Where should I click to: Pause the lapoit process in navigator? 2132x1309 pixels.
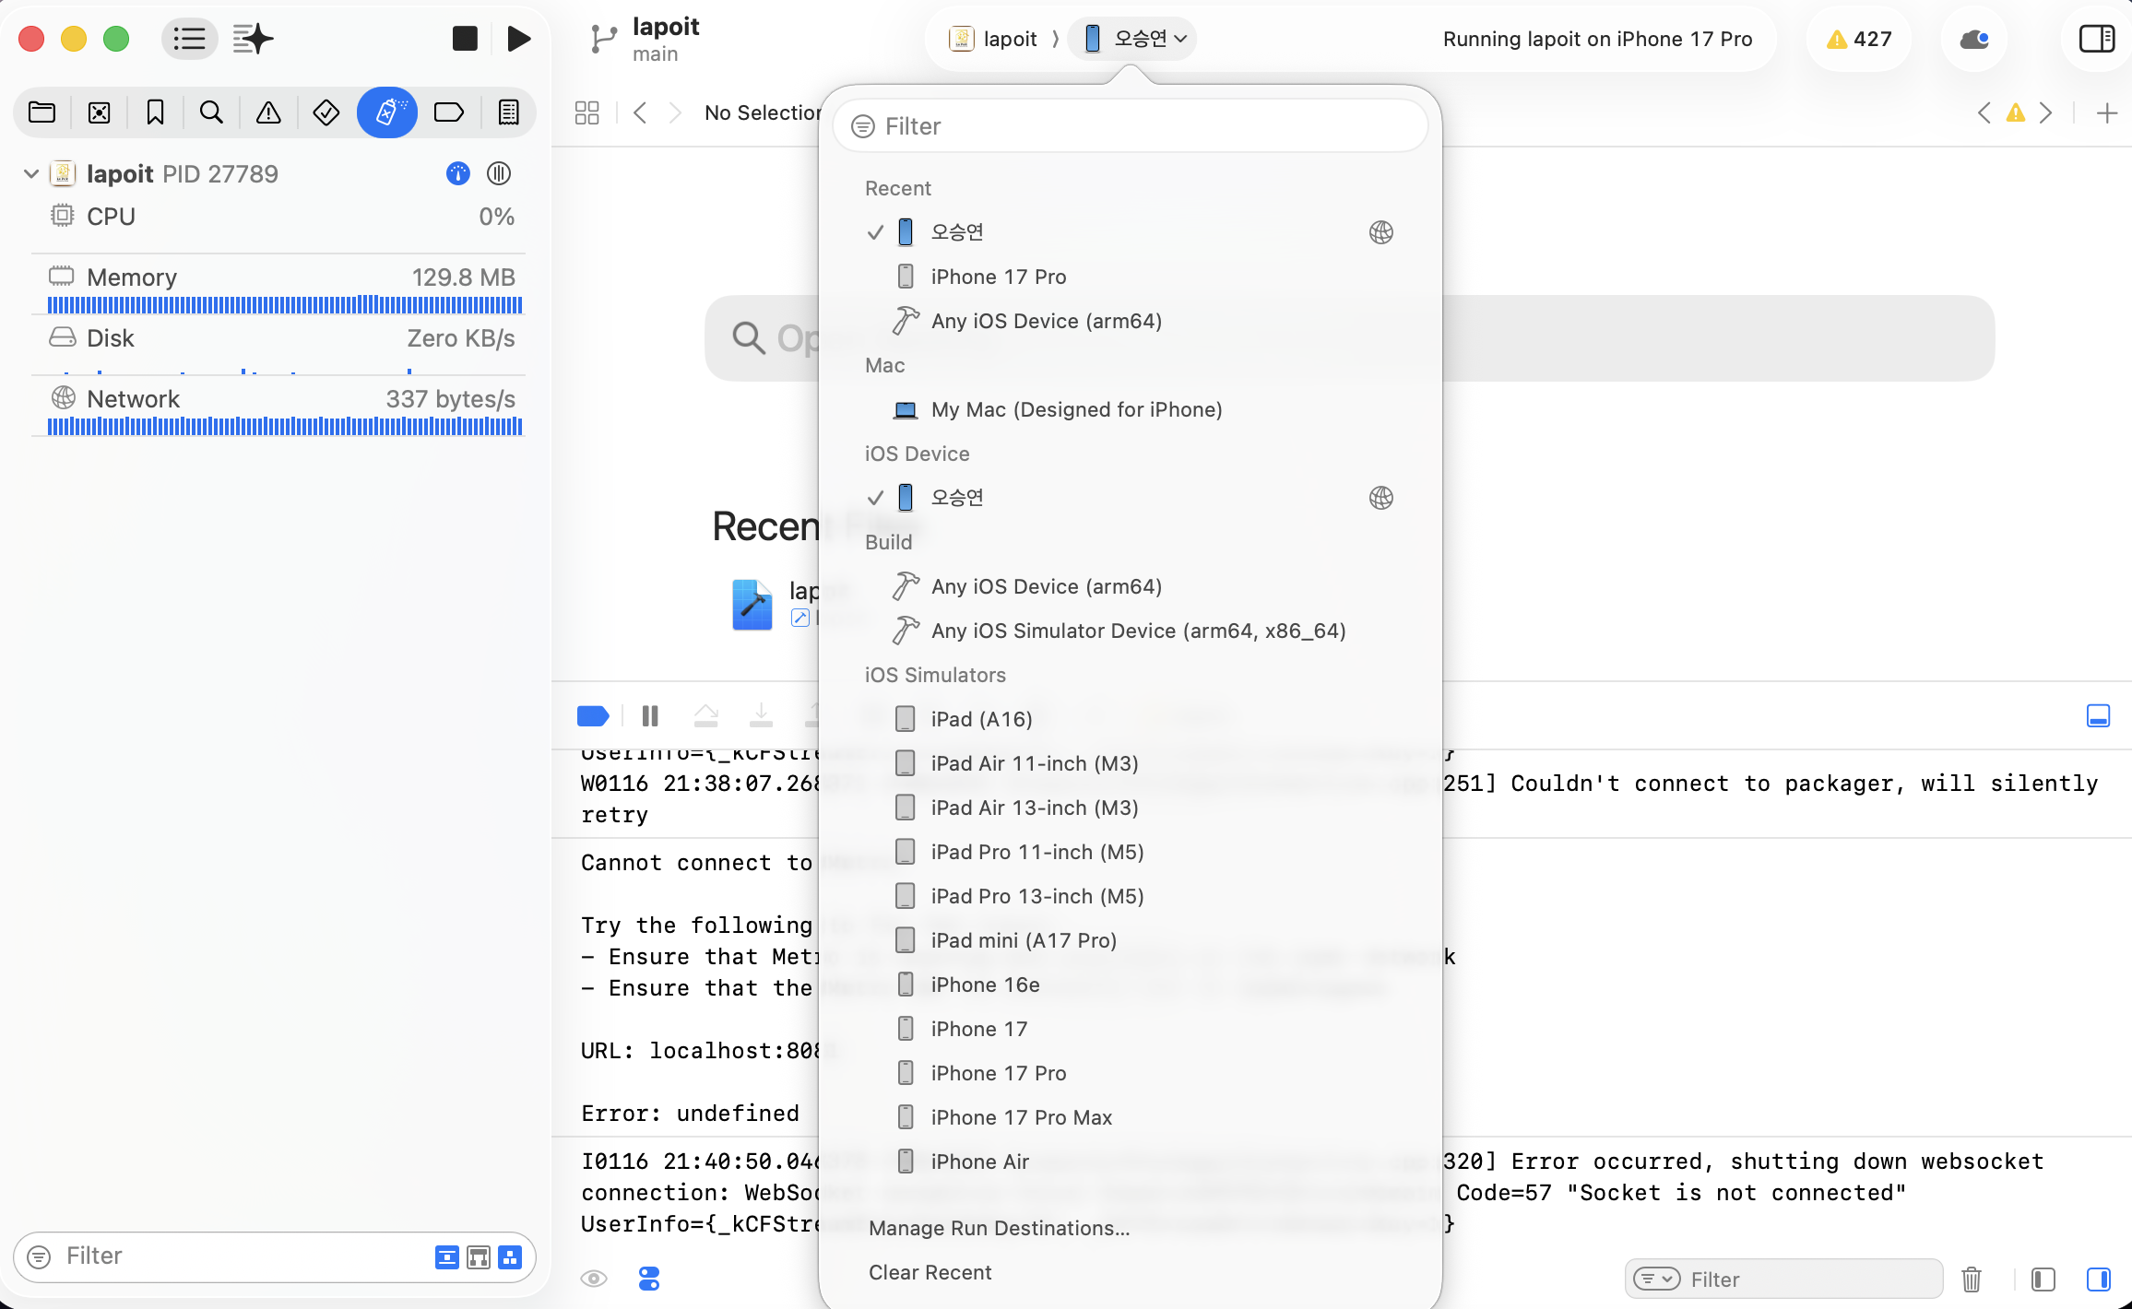499,173
